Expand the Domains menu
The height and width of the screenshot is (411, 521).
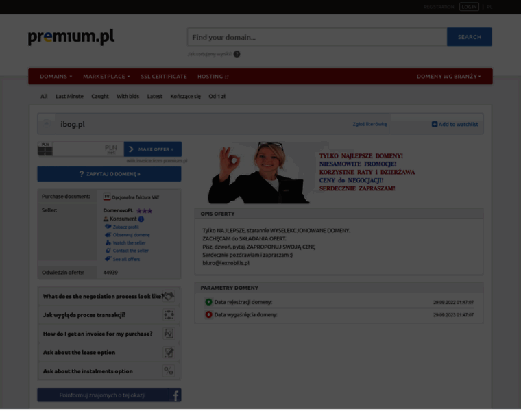click(x=56, y=77)
